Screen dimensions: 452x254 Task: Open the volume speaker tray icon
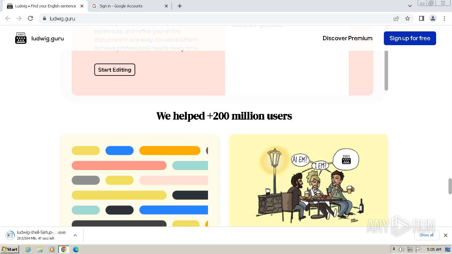(x=402, y=249)
